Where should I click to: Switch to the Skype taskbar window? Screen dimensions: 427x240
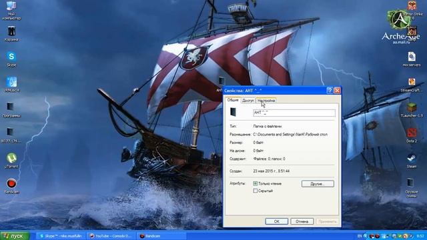61,236
